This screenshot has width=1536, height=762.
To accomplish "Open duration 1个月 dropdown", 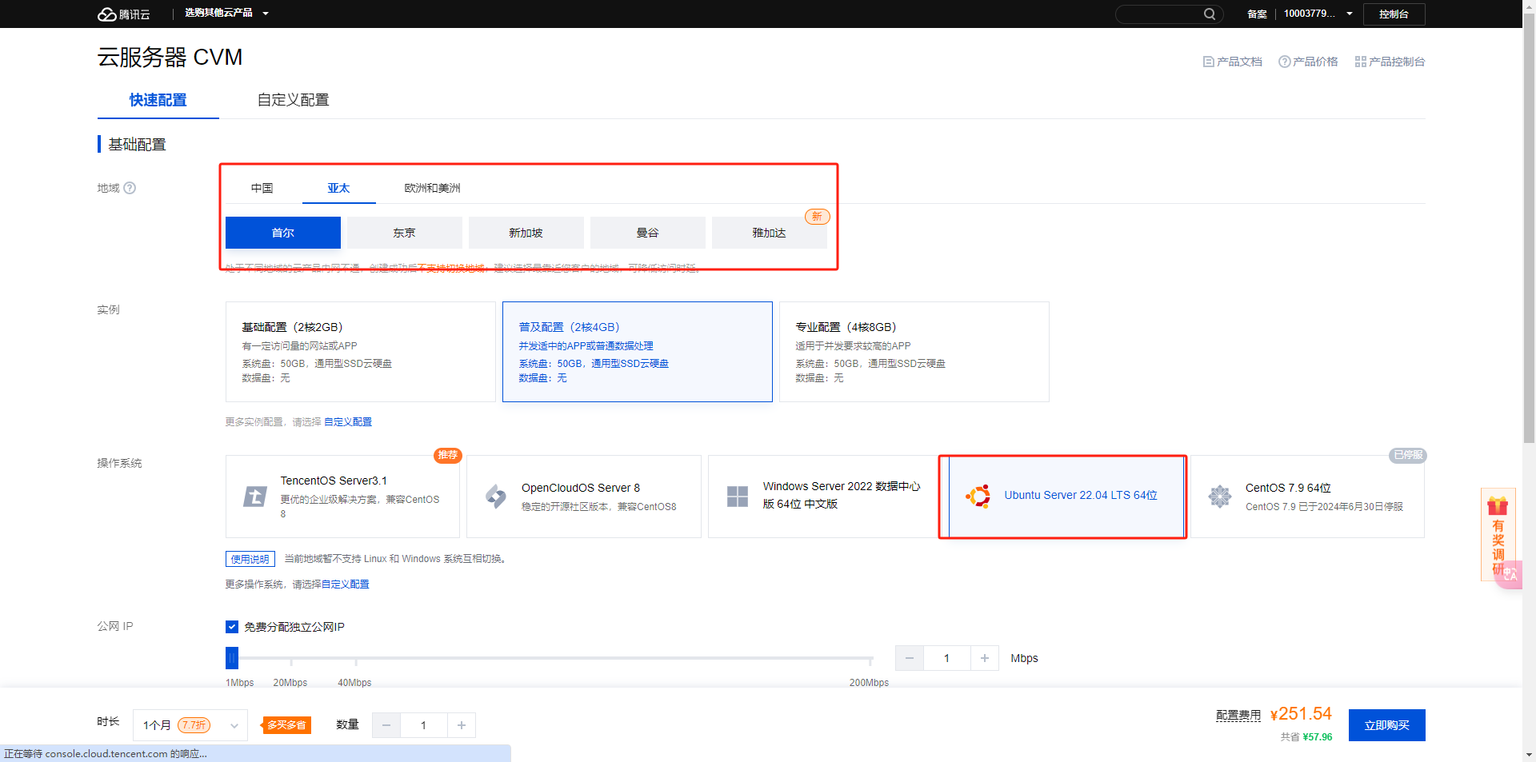I will 190,725.
